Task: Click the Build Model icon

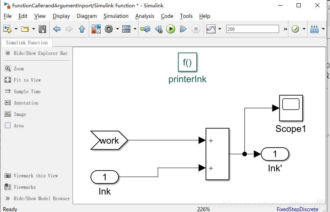Action: pos(315,29)
